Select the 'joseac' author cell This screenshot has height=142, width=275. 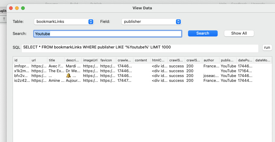click(x=210, y=76)
